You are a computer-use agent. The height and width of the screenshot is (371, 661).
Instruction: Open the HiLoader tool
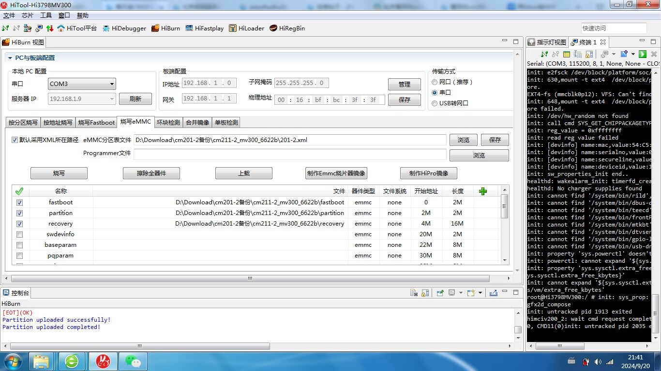247,28
